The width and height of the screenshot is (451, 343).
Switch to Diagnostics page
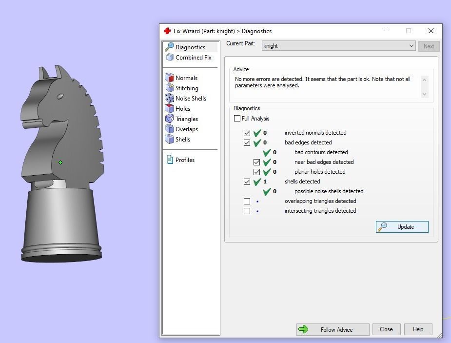[x=190, y=47]
